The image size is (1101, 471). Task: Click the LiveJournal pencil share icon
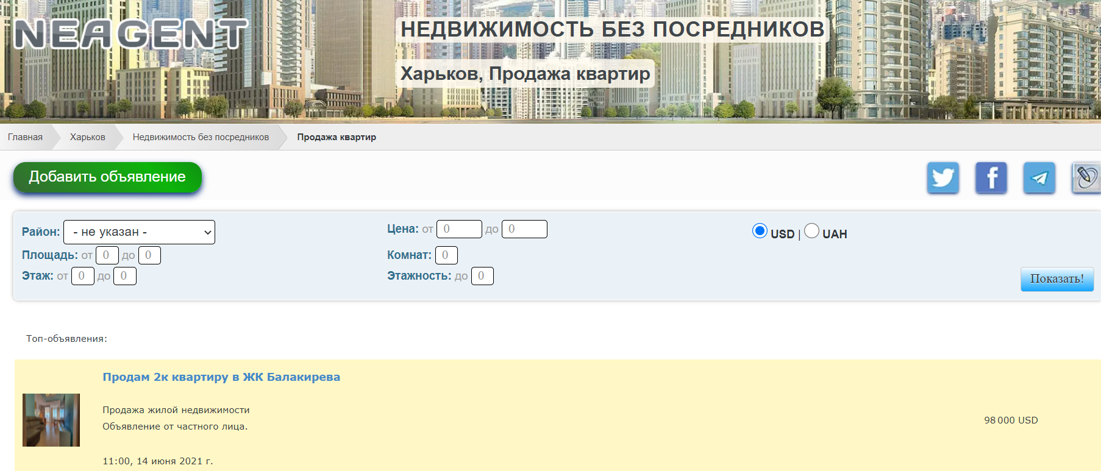pos(1086,178)
